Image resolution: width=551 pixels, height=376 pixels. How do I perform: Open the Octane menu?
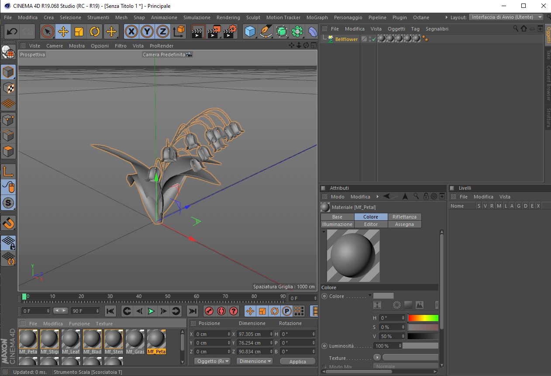(x=421, y=17)
